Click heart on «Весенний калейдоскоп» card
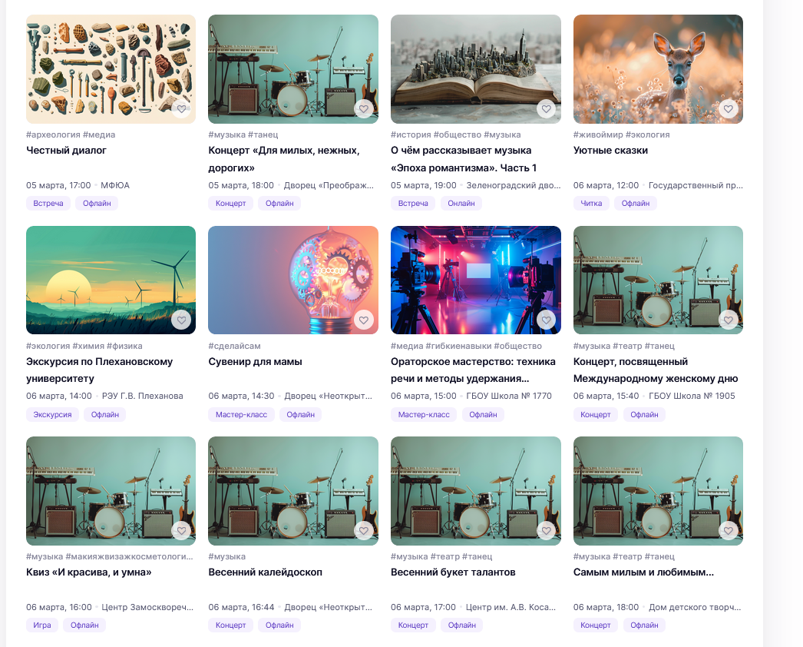 [x=364, y=531]
